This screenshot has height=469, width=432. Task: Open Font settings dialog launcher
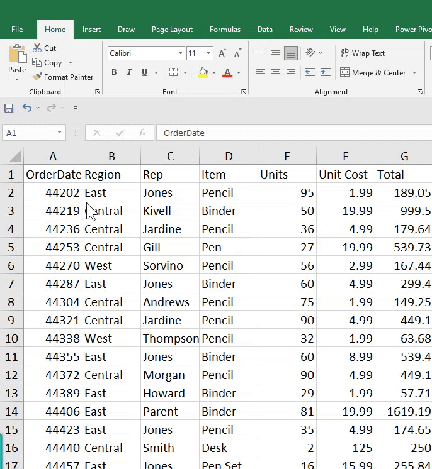coord(244,92)
